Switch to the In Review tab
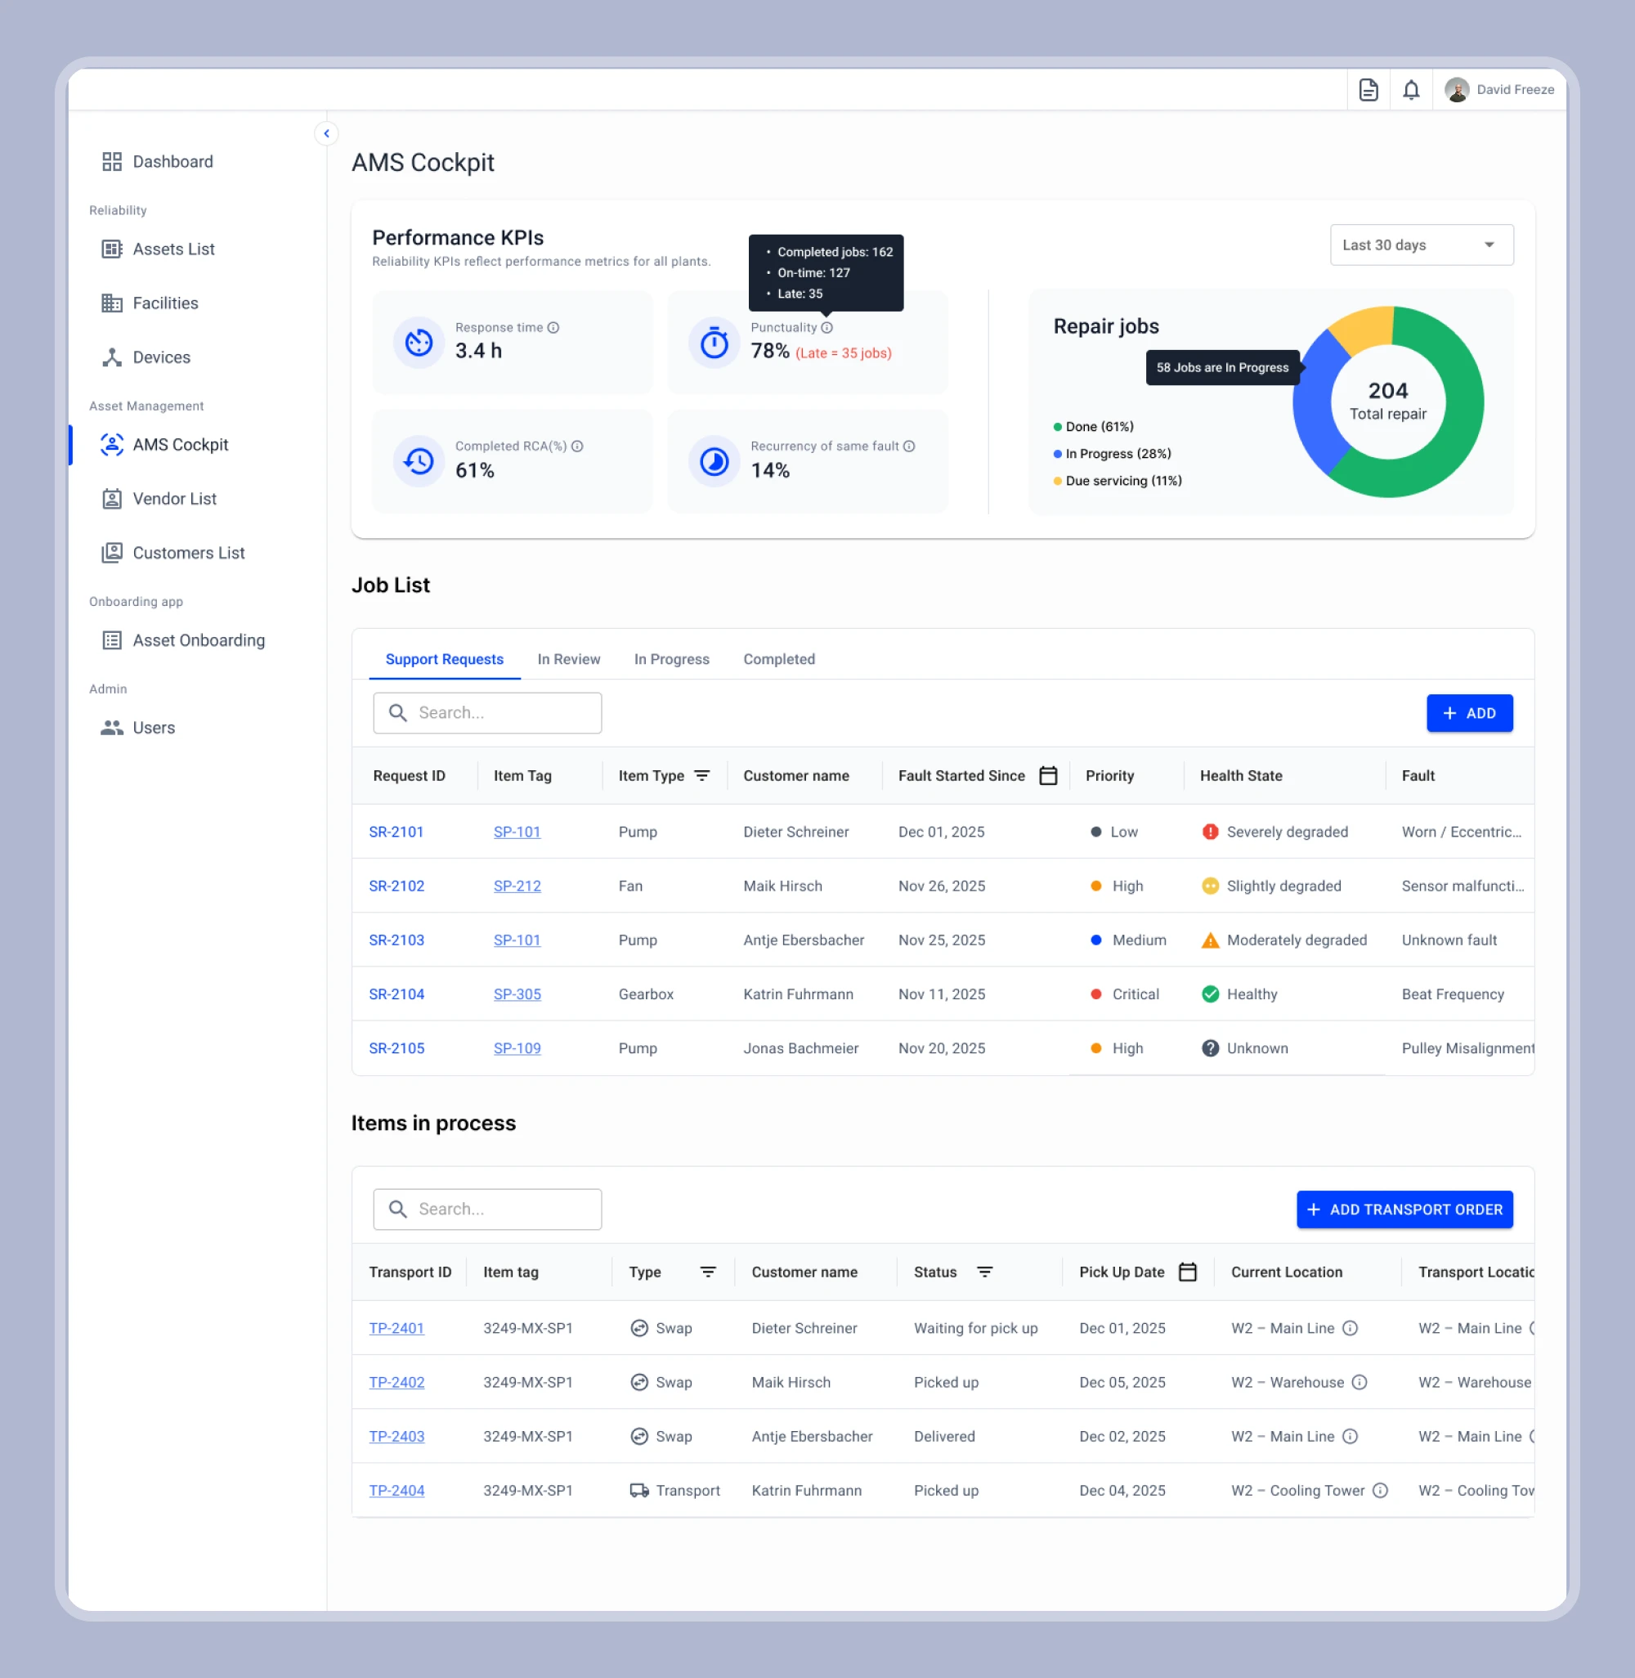Image resolution: width=1635 pixels, height=1678 pixels. [568, 658]
